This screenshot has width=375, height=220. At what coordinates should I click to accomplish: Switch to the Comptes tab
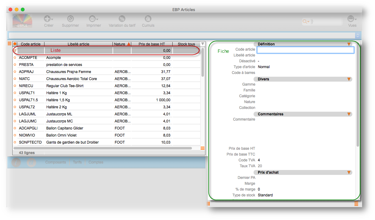96,162
